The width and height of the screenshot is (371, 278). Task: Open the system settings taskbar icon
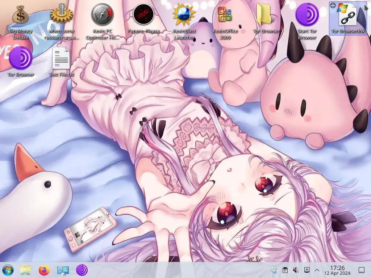[63, 270]
